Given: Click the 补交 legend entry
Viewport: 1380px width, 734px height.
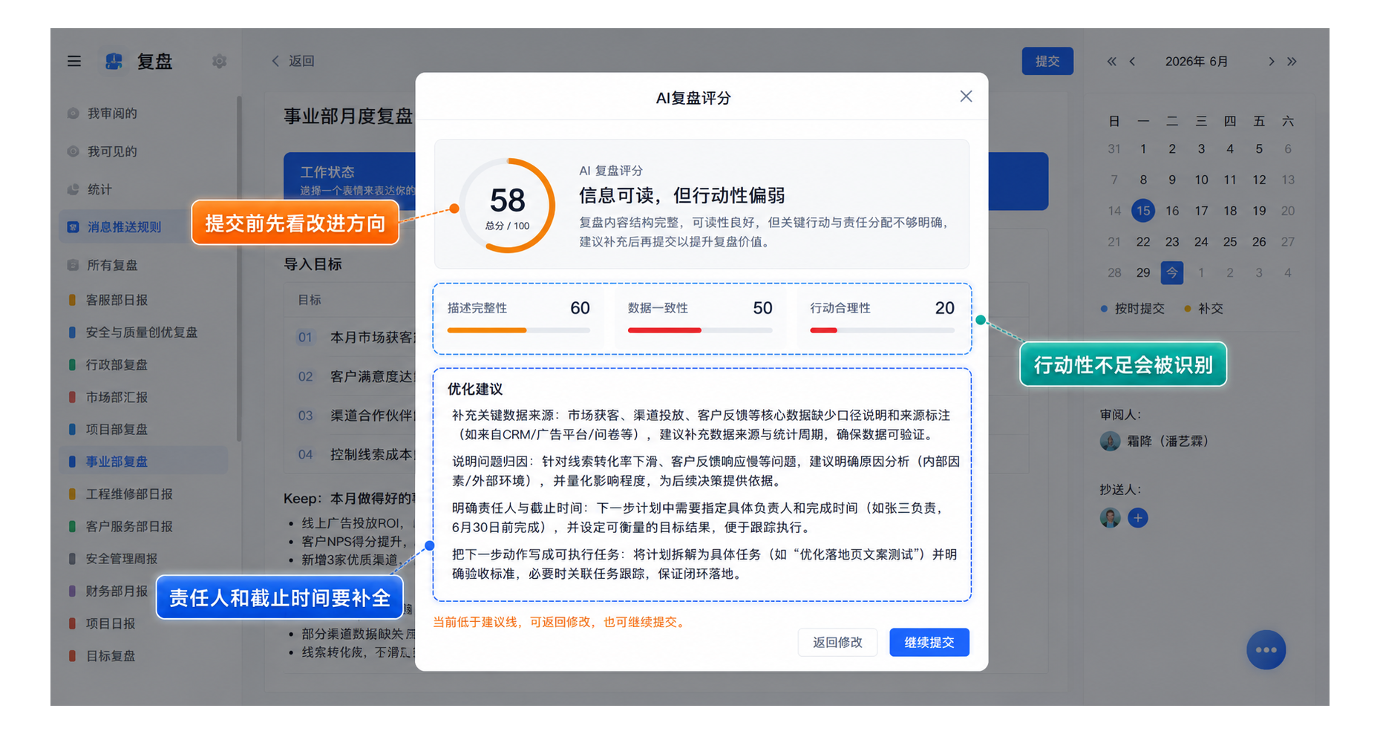Looking at the screenshot, I should [x=1204, y=309].
